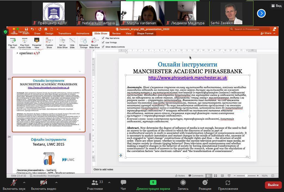
Task: Show next participants with blue arrow
Action: coord(261,13)
